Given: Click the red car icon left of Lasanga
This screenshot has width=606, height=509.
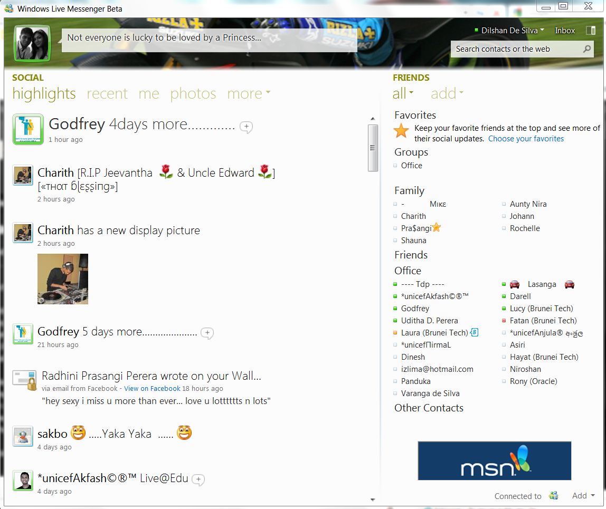Looking at the screenshot, I should tap(514, 285).
